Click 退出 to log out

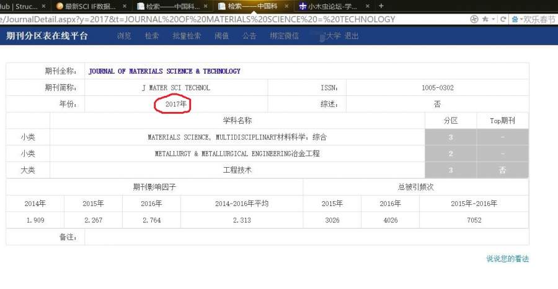[x=352, y=35]
